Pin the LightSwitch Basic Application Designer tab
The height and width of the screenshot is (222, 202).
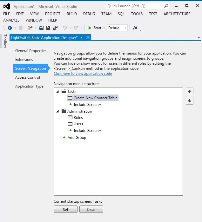tap(82, 38)
